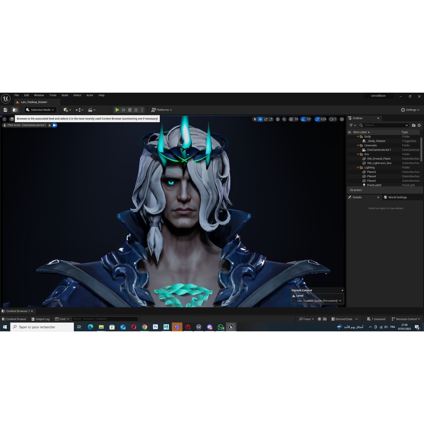Open the Select menu
The width and height of the screenshot is (424, 424).
click(x=77, y=95)
